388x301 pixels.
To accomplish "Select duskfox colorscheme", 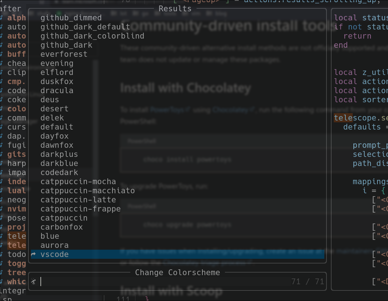I will [x=57, y=82].
